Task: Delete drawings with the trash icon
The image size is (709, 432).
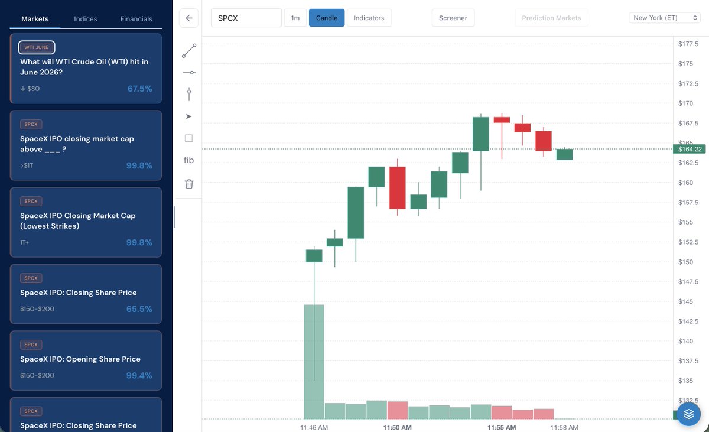Action: [189, 184]
